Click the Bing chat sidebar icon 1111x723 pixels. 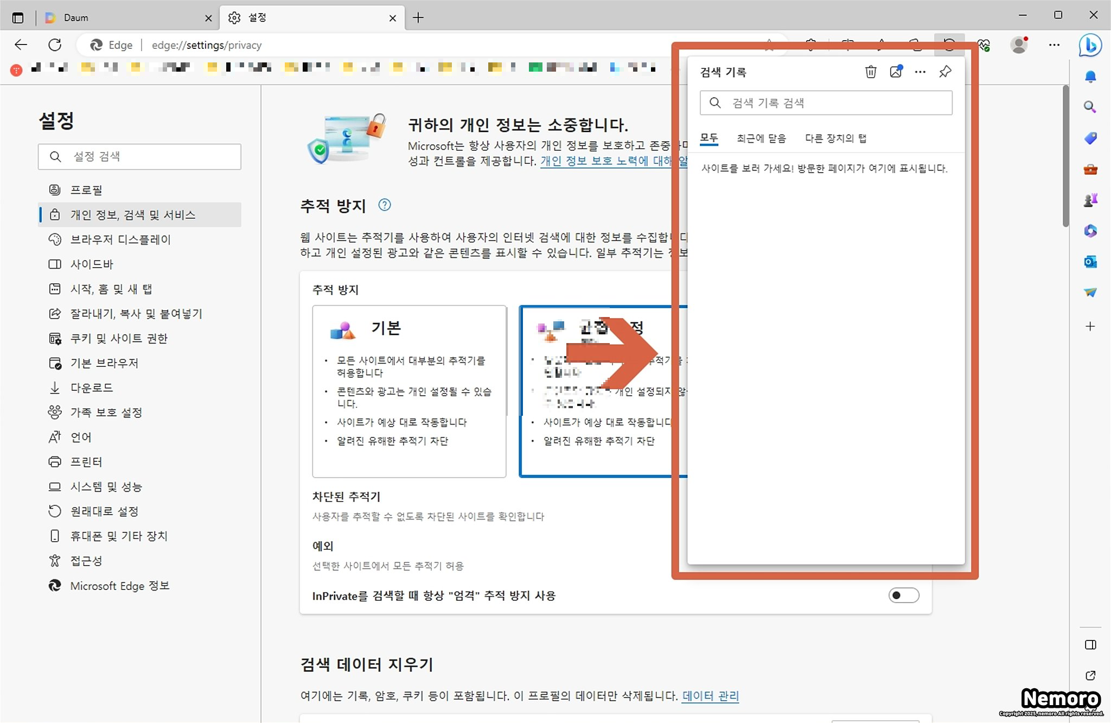(1089, 45)
